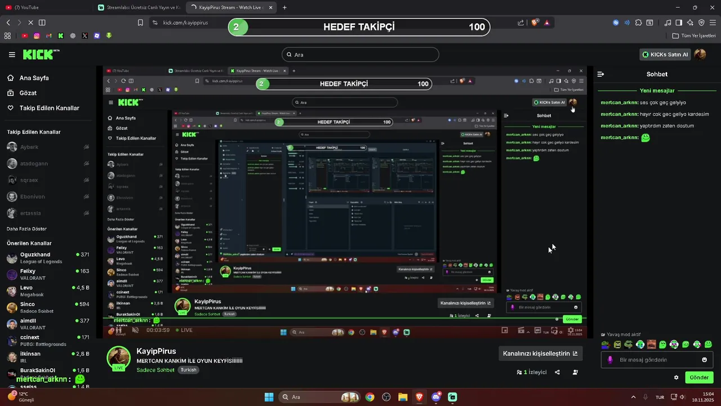Collapse the Sohbet chat panel icon

coord(600,74)
